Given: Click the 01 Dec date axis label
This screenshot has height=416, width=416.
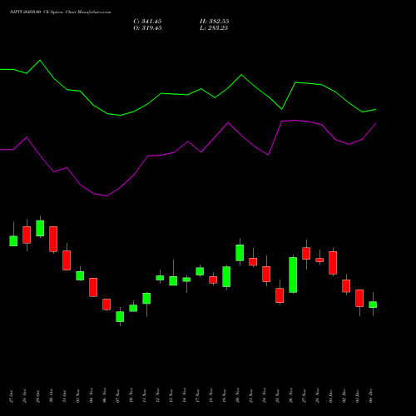Looking at the screenshot, I should (x=331, y=396).
